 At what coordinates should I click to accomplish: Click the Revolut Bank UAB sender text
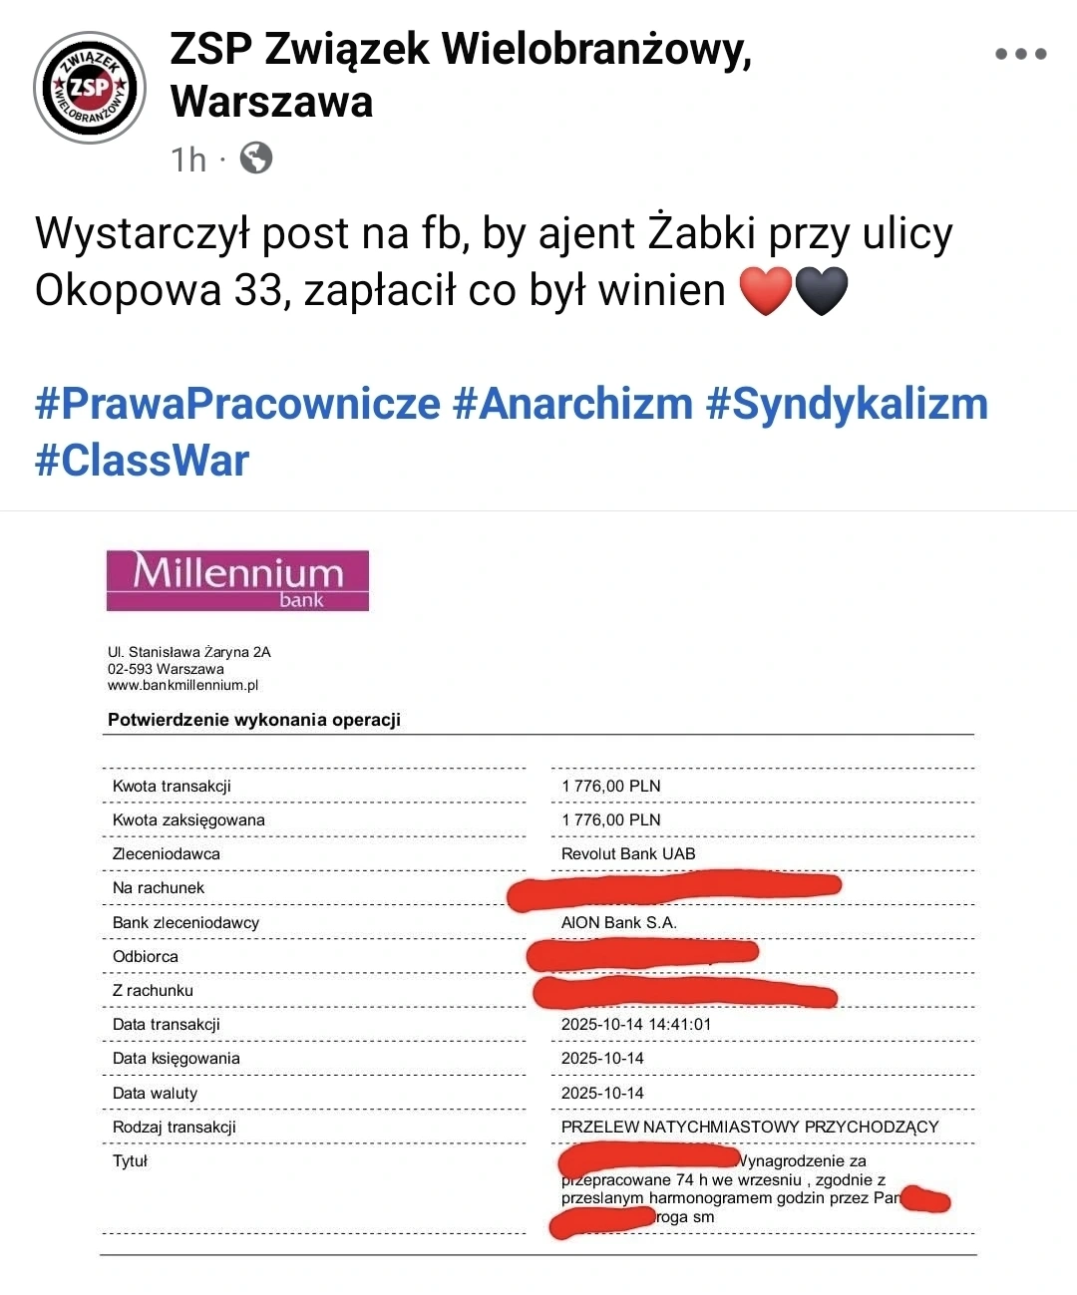[628, 853]
